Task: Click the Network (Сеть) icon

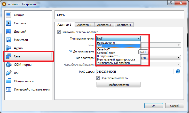Action: tap(9, 56)
